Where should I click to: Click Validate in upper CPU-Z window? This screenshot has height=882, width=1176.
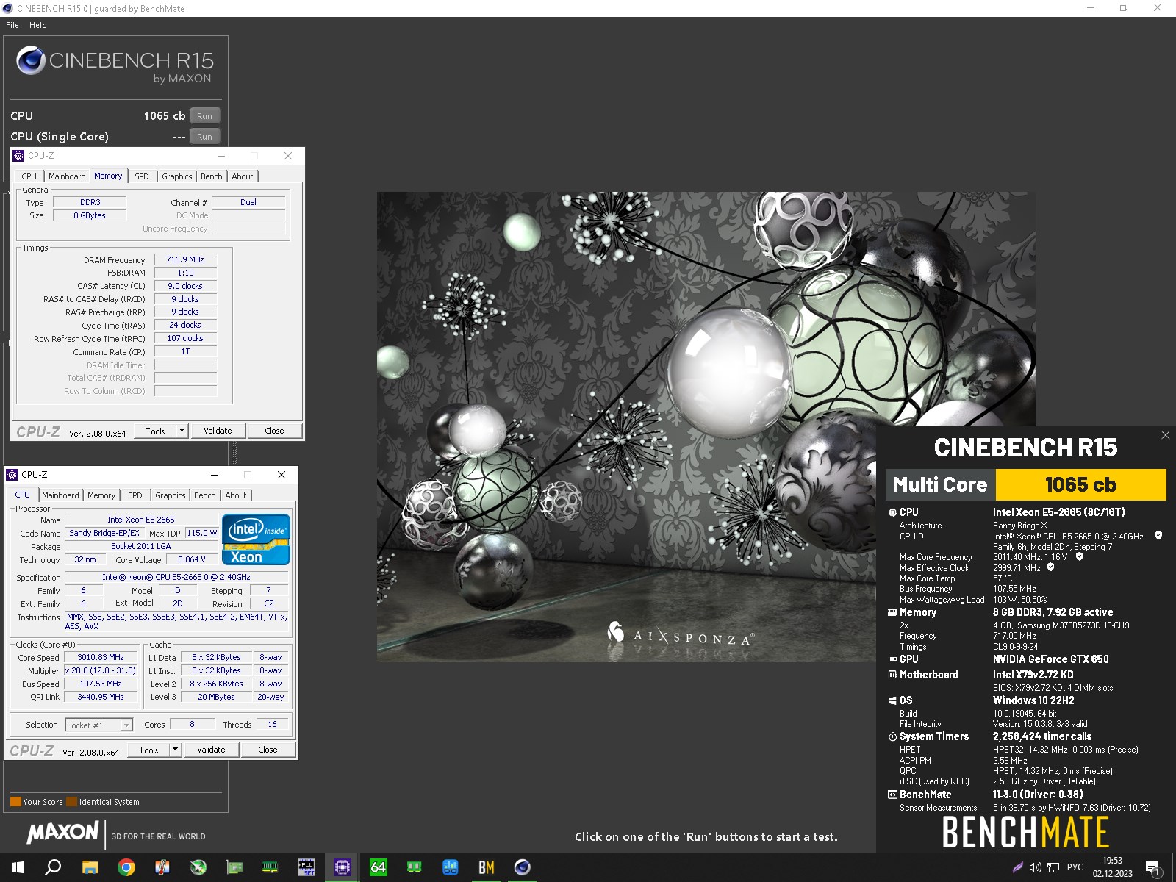point(218,431)
